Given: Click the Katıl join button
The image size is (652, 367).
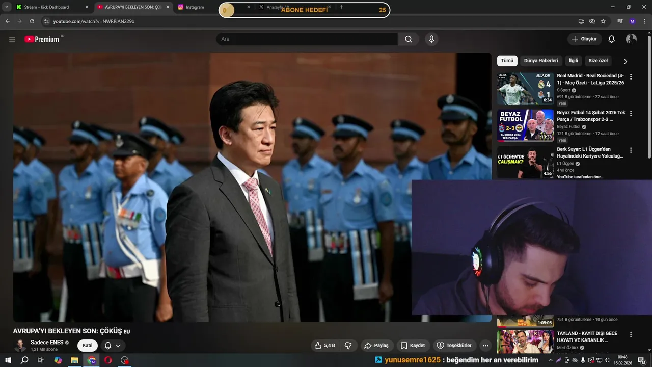Looking at the screenshot, I should (x=88, y=346).
